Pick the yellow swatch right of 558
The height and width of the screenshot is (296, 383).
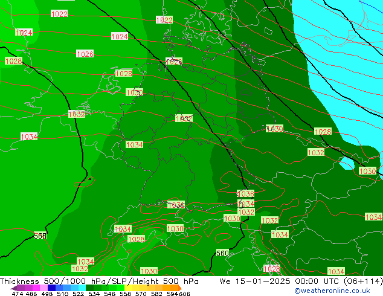point(128,288)
